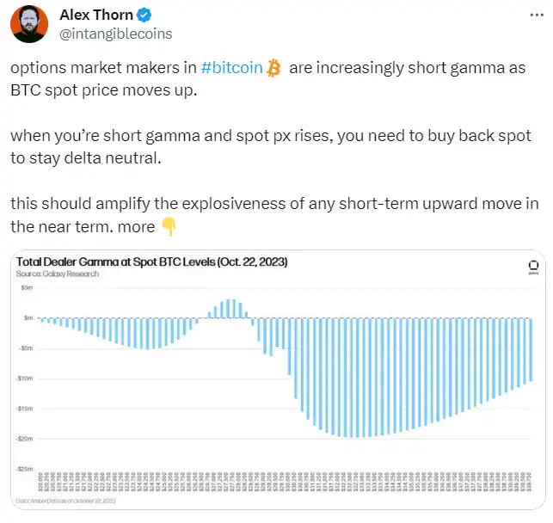Click the Alex Thorn display name

96,15
